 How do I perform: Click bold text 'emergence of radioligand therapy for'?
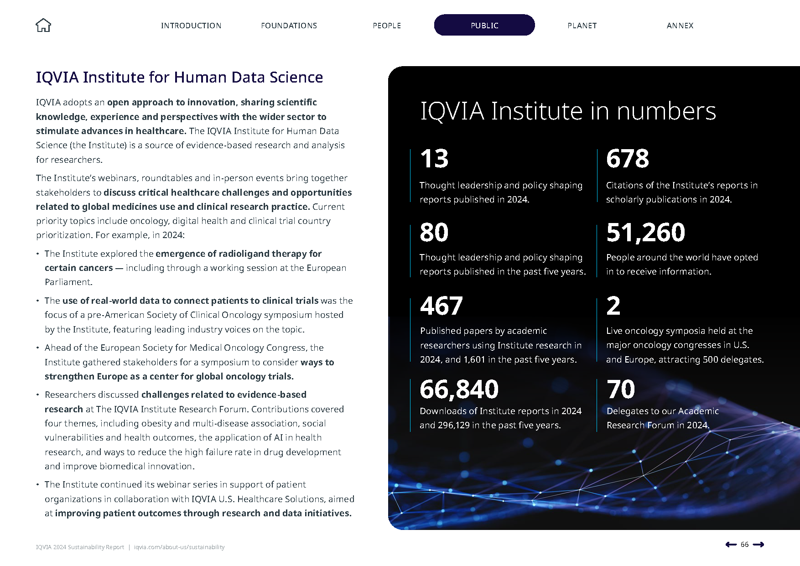(x=239, y=254)
